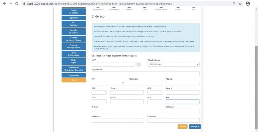Click into the Fax field

183,102
